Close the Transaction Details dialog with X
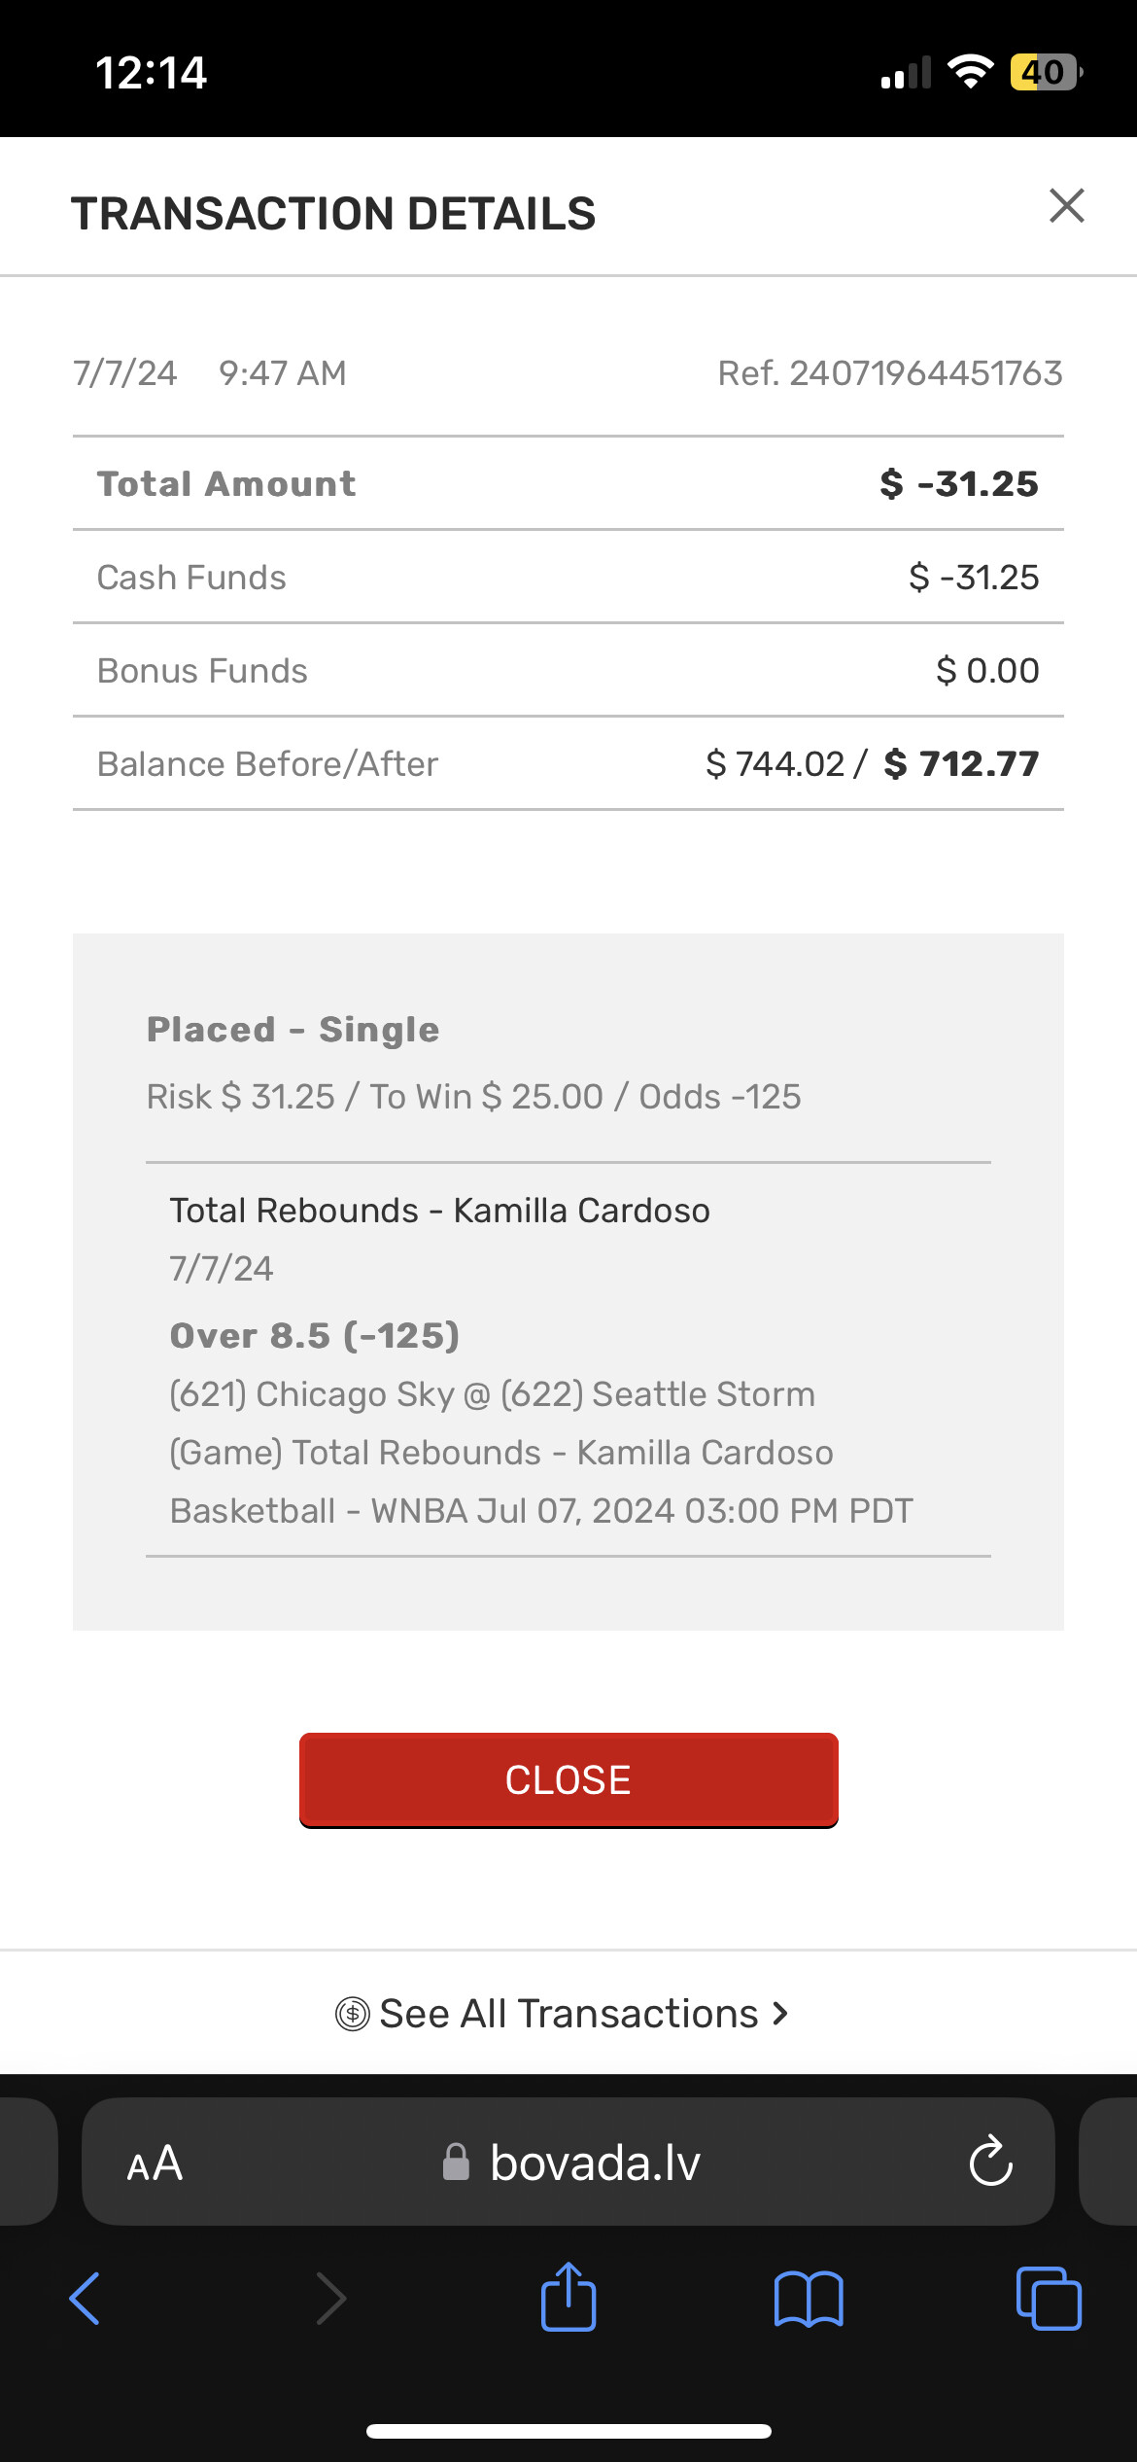Viewport: 1137px width, 2462px height. 1066,206
